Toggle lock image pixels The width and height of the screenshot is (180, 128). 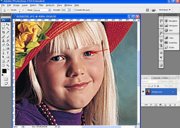coord(152,86)
